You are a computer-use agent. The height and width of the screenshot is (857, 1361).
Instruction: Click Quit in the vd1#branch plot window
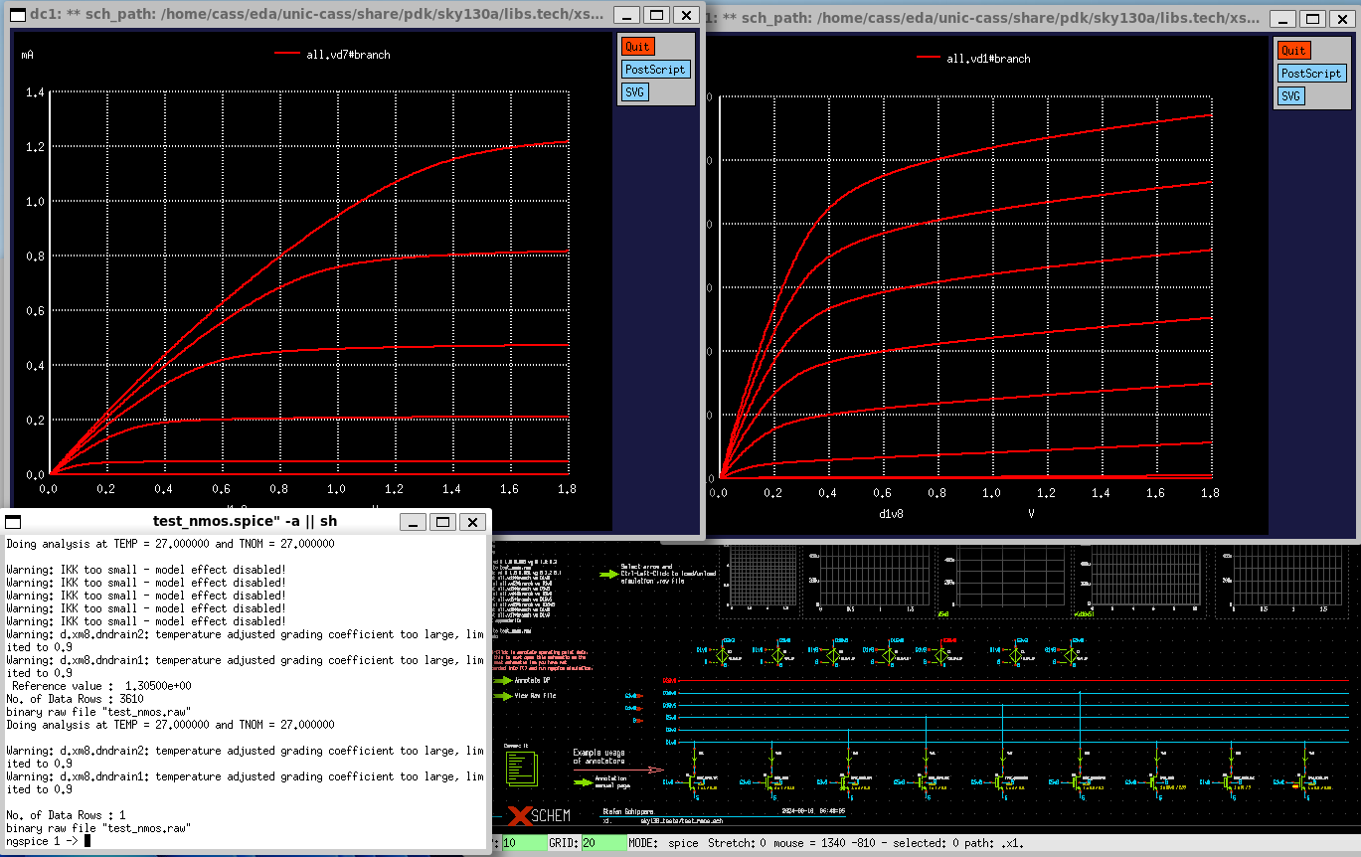click(x=1293, y=51)
